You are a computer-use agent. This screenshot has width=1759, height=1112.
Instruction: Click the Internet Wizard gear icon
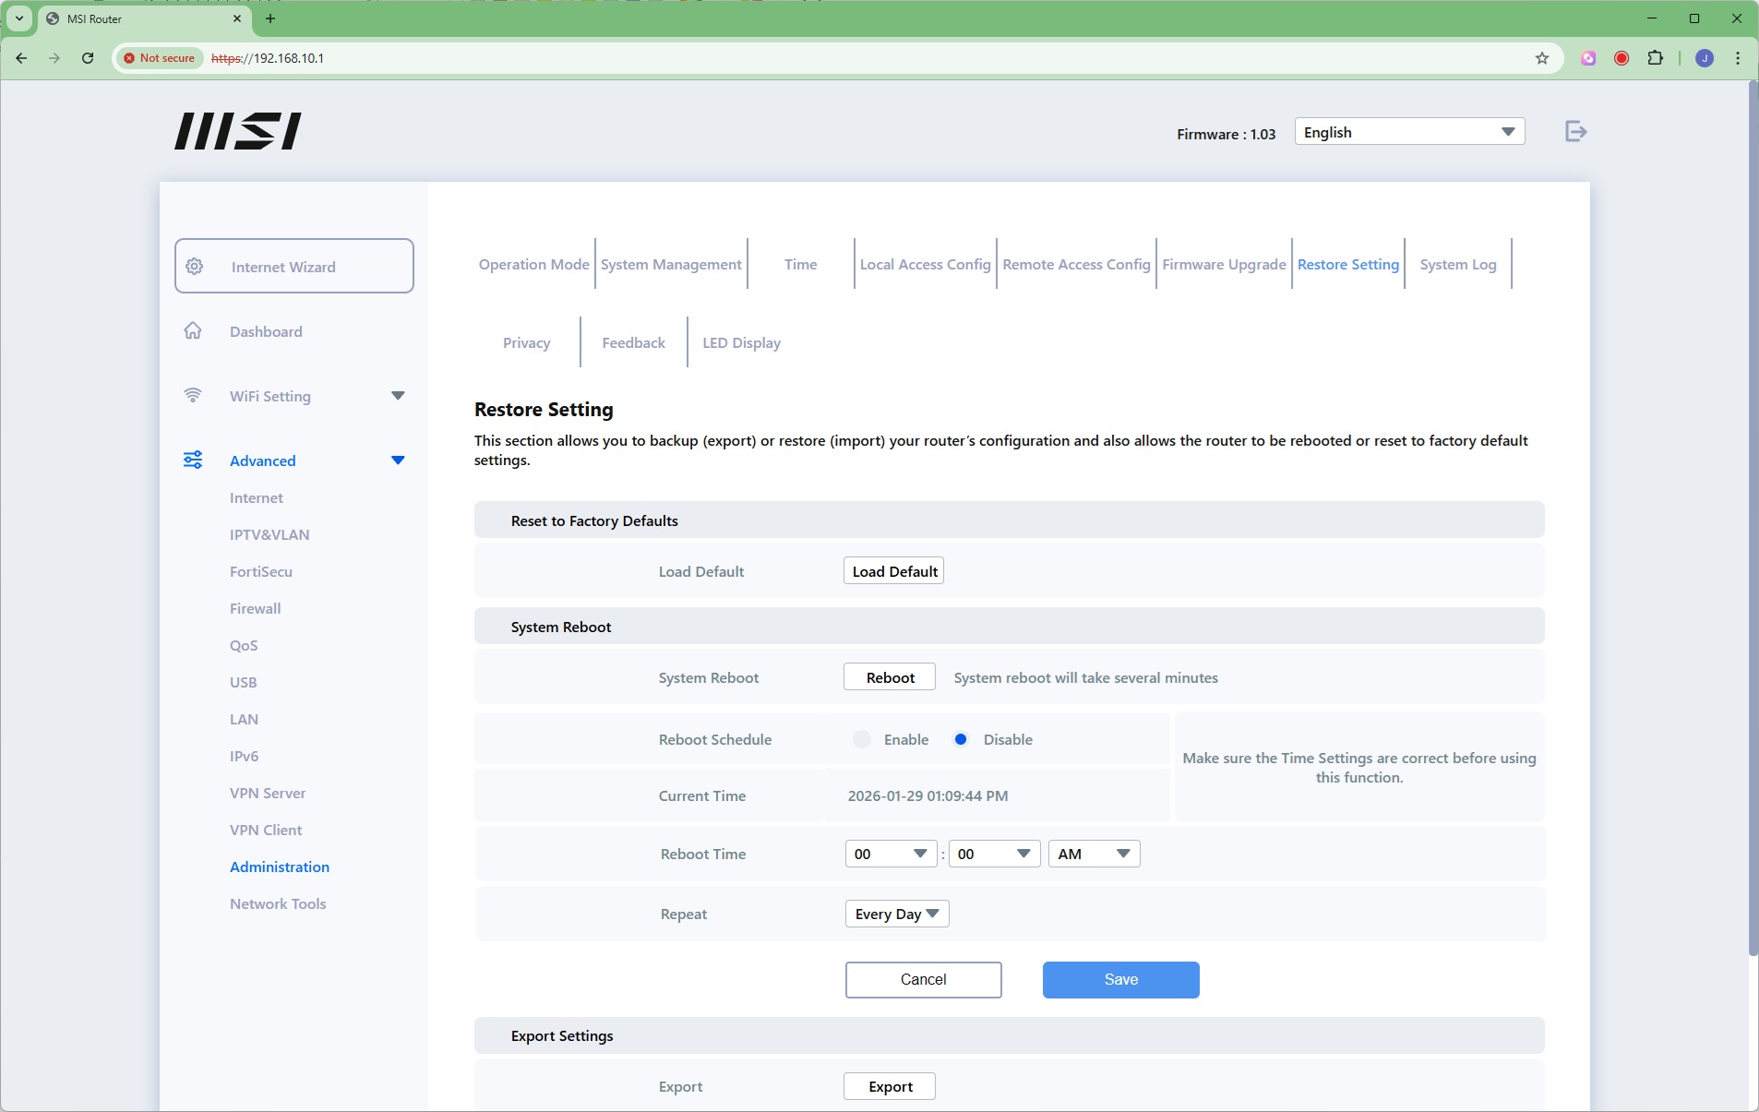[195, 267]
